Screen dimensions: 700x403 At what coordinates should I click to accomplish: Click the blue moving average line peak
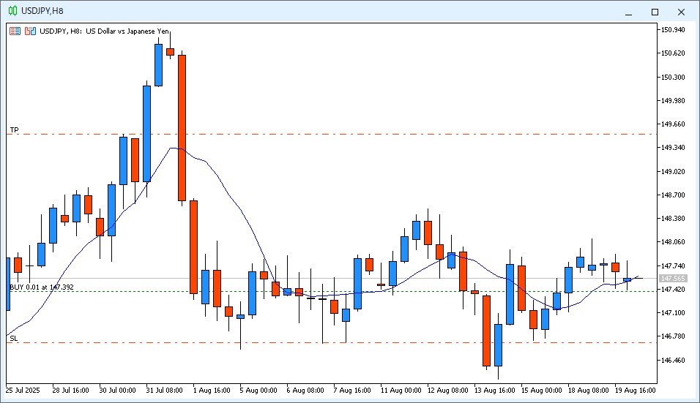173,148
